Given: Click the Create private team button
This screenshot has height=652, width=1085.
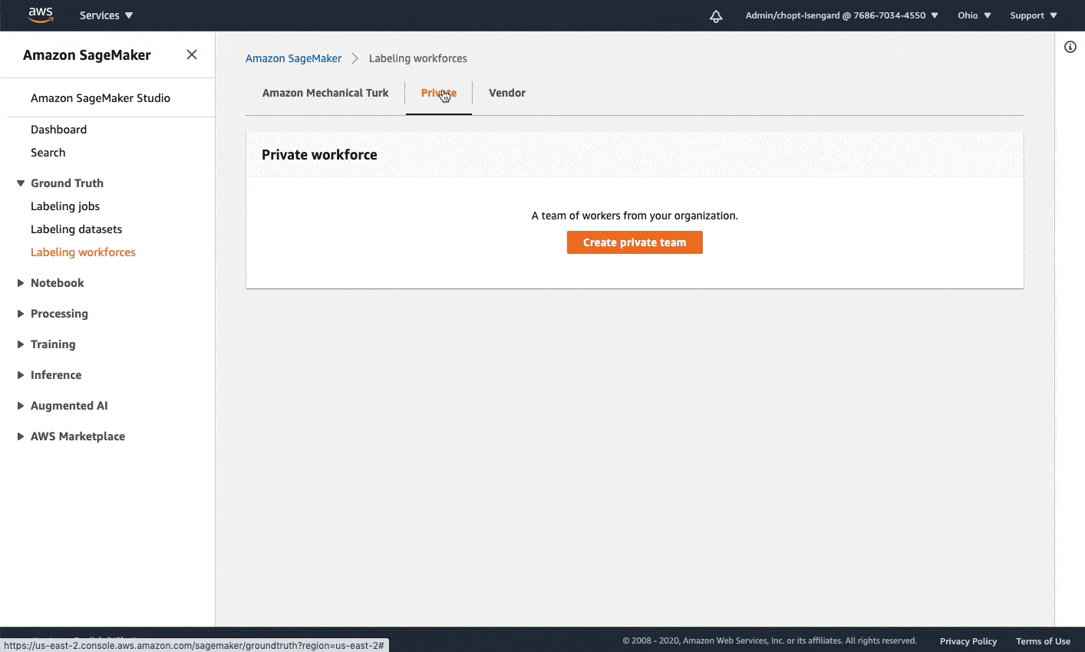Looking at the screenshot, I should click(x=635, y=242).
